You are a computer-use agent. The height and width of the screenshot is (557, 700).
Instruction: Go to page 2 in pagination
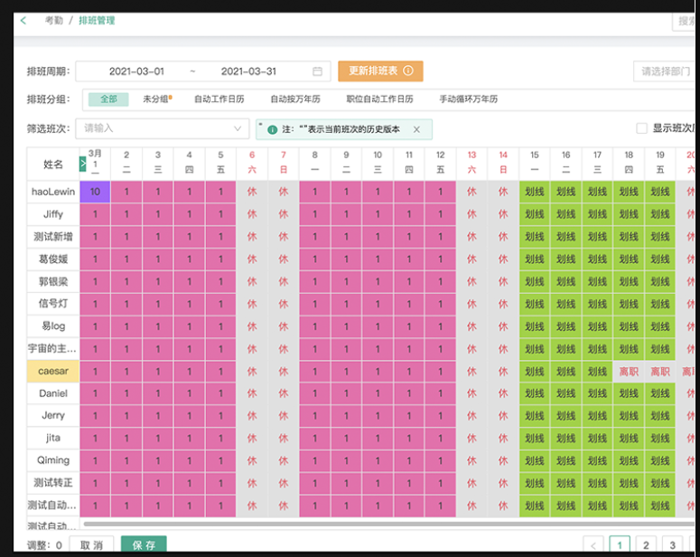coord(646,545)
